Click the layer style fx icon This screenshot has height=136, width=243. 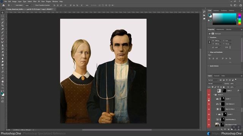(222, 129)
